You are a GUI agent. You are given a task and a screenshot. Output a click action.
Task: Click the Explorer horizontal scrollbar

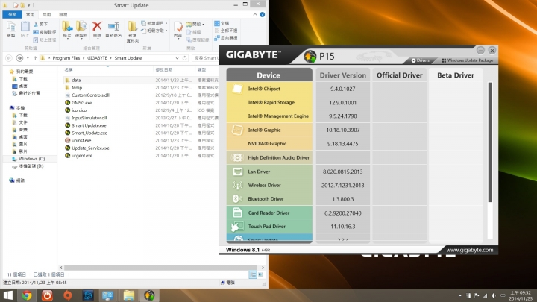(160, 268)
